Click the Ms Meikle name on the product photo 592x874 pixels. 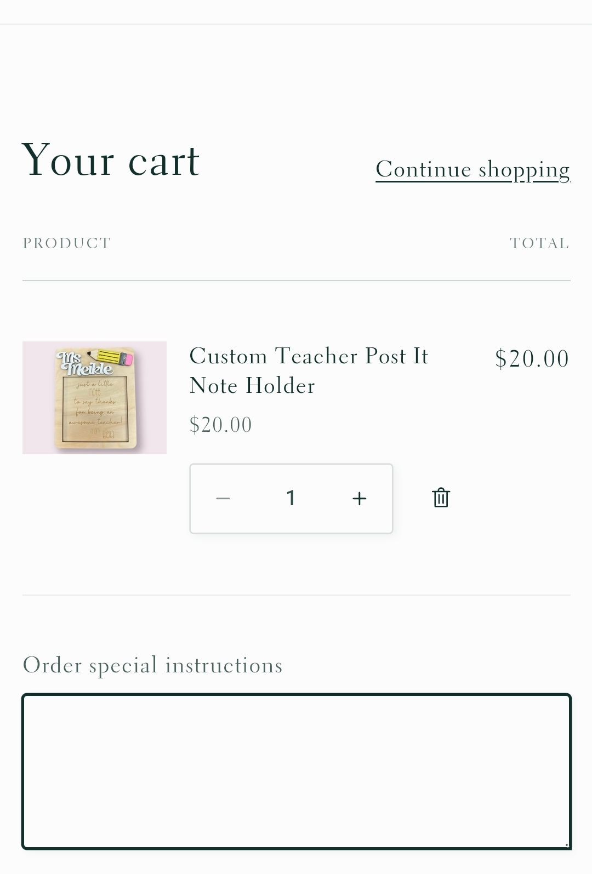coord(83,364)
